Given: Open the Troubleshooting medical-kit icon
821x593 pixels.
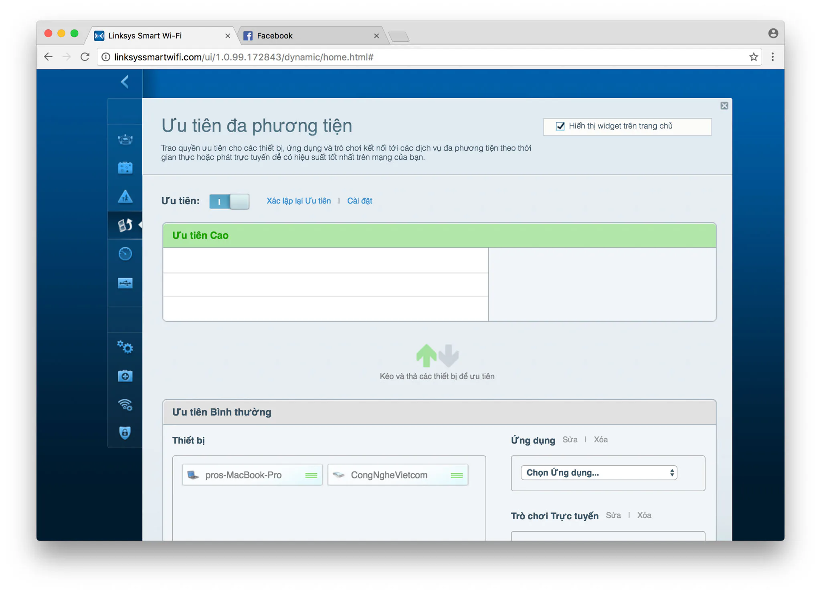Looking at the screenshot, I should [125, 375].
